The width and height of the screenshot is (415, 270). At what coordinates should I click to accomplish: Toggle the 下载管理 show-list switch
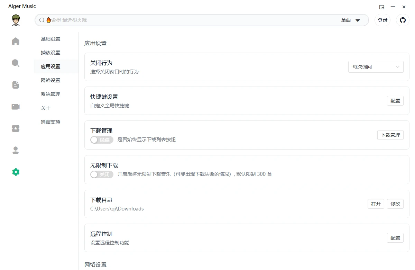[102, 140]
